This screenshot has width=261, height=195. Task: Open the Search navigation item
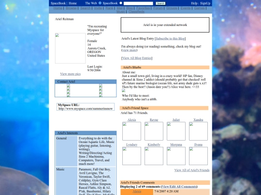(86, 8)
